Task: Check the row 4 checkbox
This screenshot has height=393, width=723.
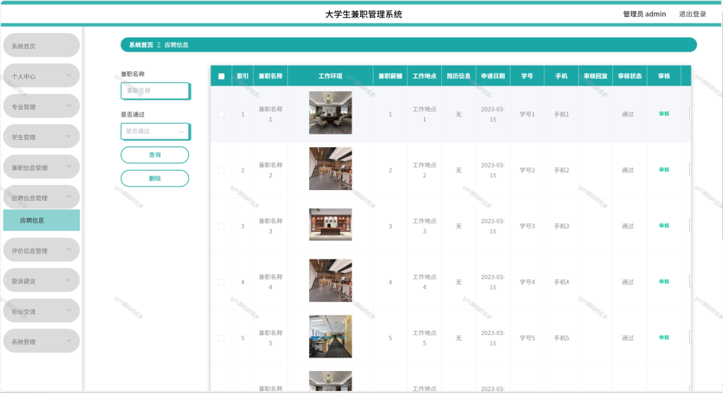Action: [221, 282]
